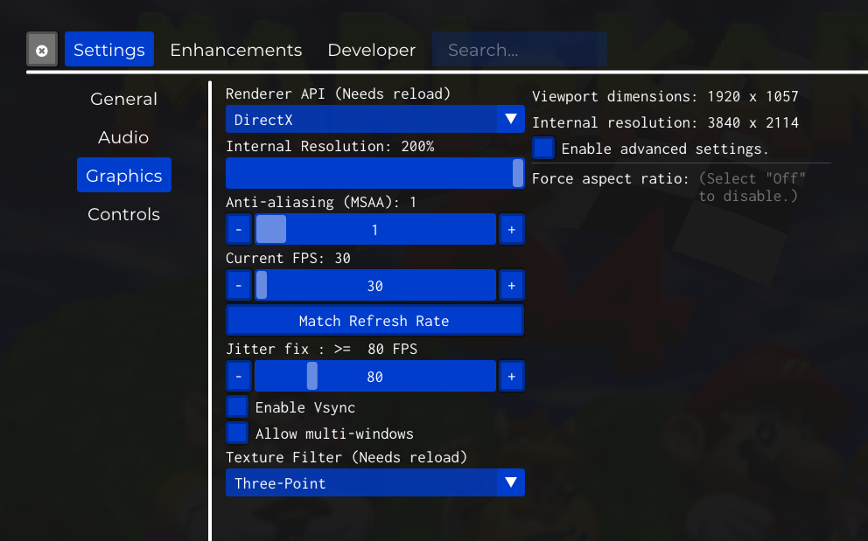Screen dimensions: 868x541
Task: Click the Texture Filter (Needs reload) label
Action: click(x=346, y=457)
